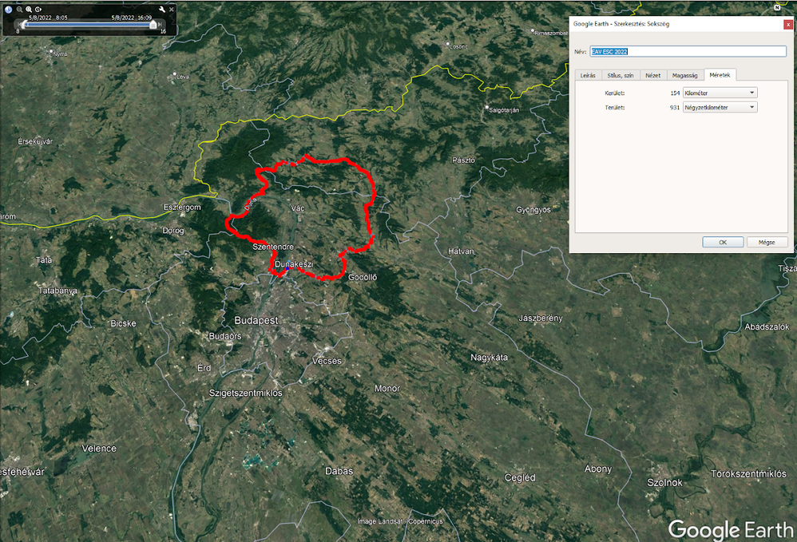Click the left time range handle
The image size is (797, 542).
pos(24,25)
